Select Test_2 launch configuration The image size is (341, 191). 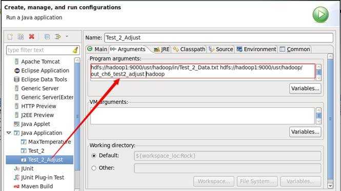click(36, 151)
